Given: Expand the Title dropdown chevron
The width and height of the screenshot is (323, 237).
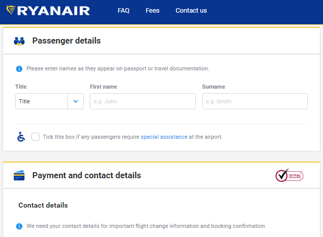Looking at the screenshot, I should coord(76,101).
